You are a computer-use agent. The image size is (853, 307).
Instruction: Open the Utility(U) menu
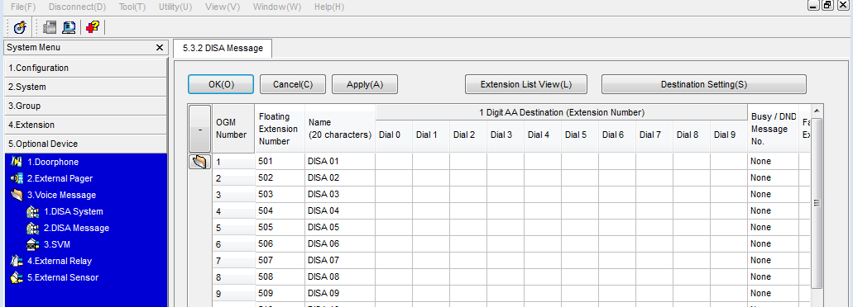[175, 7]
